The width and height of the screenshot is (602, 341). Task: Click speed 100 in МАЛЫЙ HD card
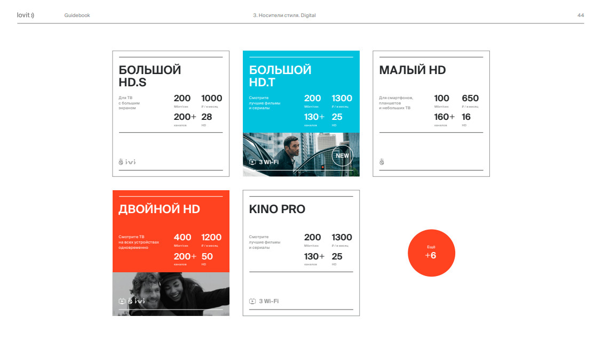441,99
